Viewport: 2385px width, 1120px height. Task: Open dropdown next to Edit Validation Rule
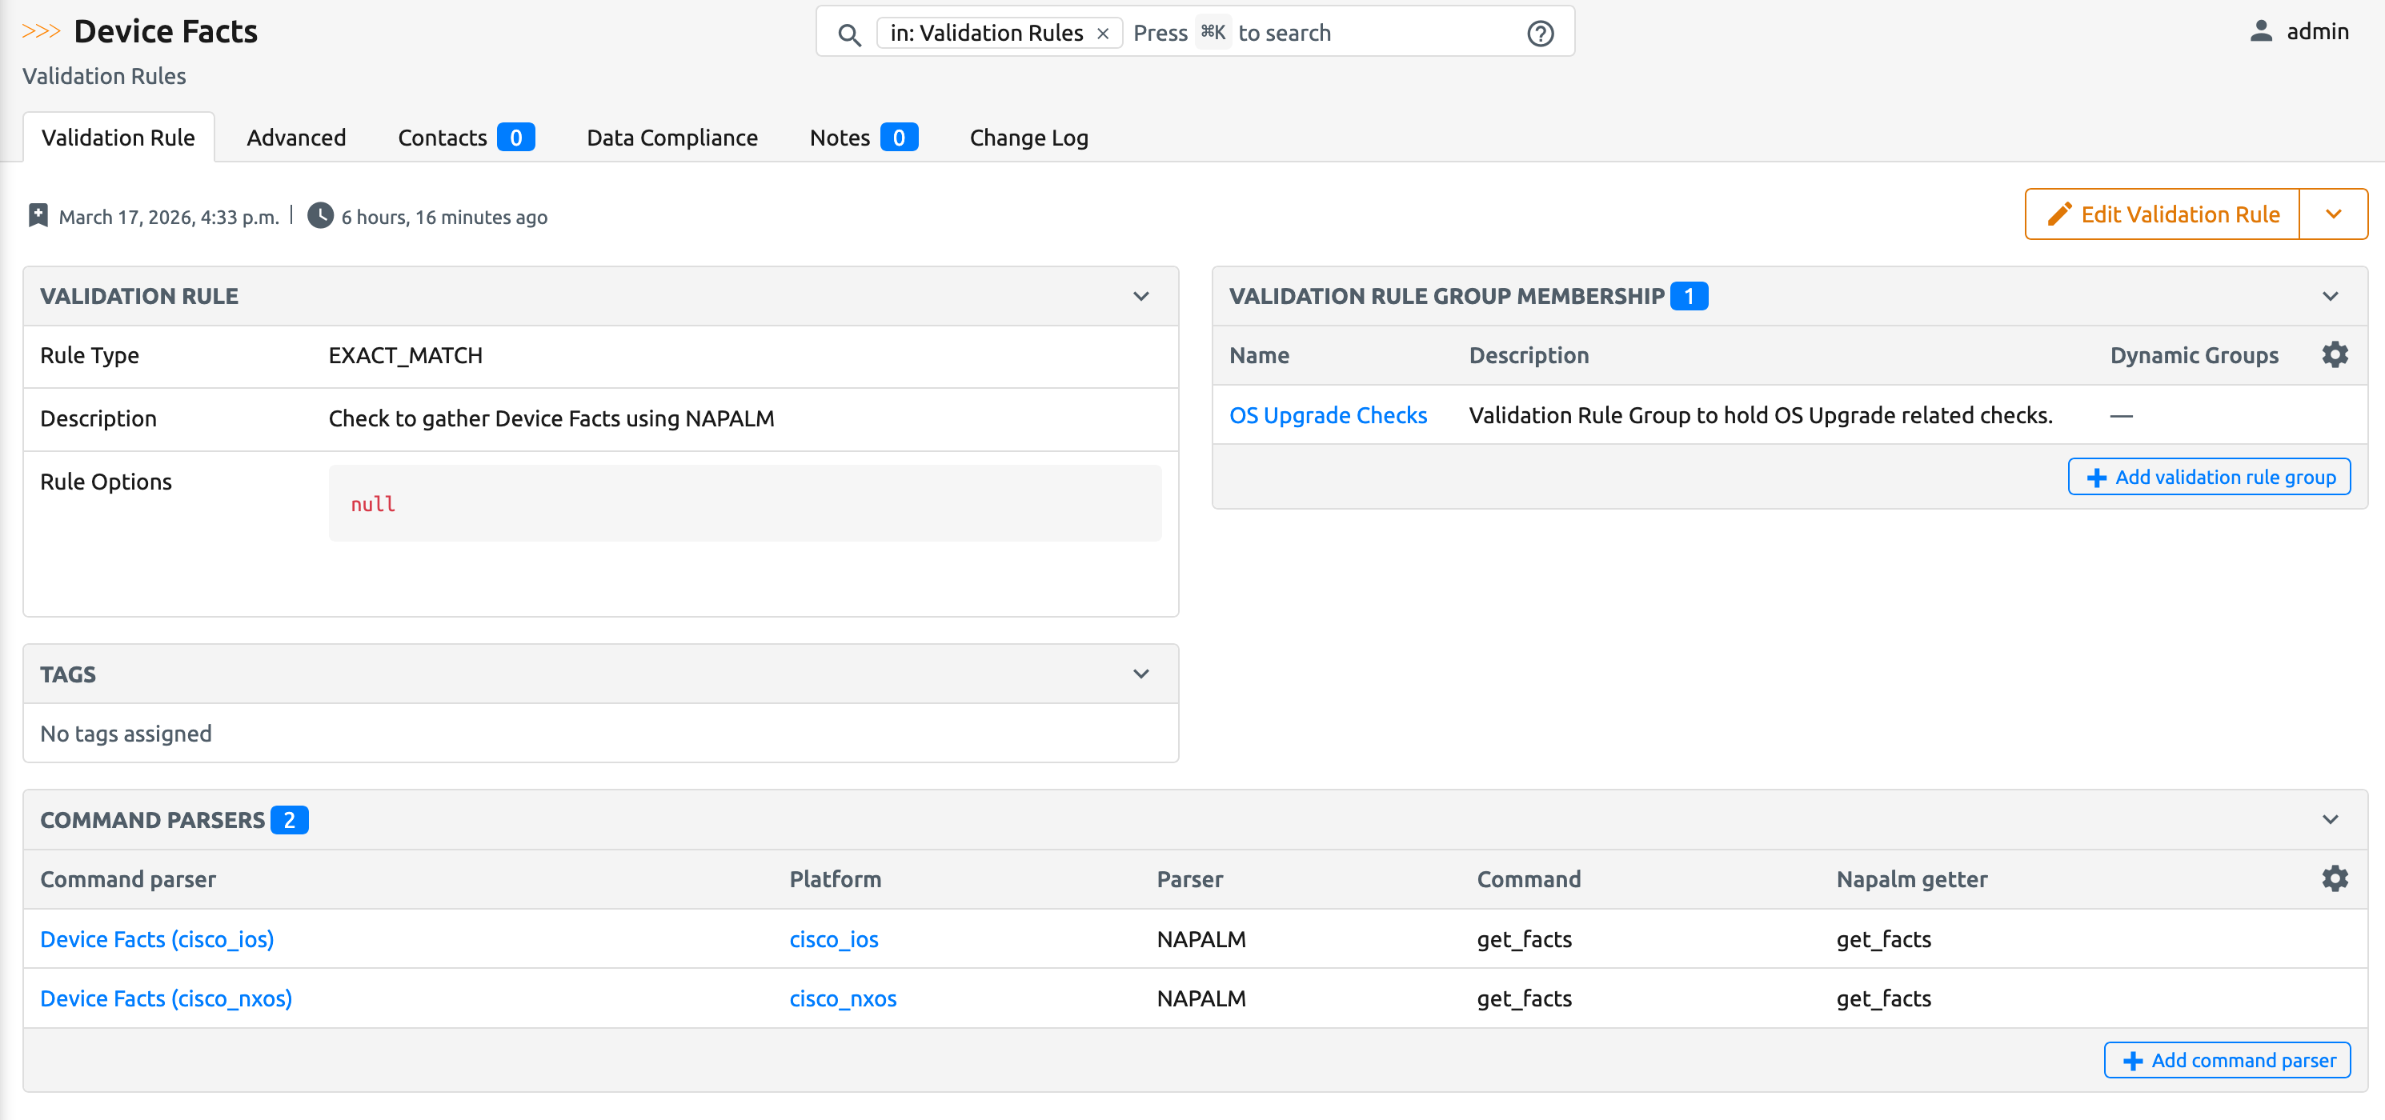click(2332, 214)
